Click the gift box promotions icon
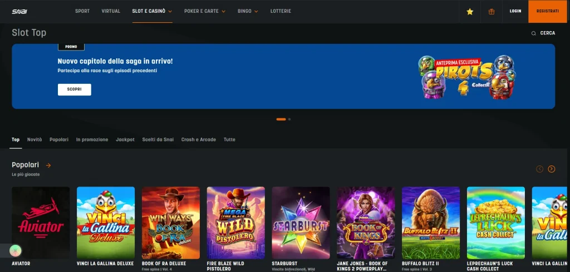Image resolution: width=570 pixels, height=272 pixels. 492,11
